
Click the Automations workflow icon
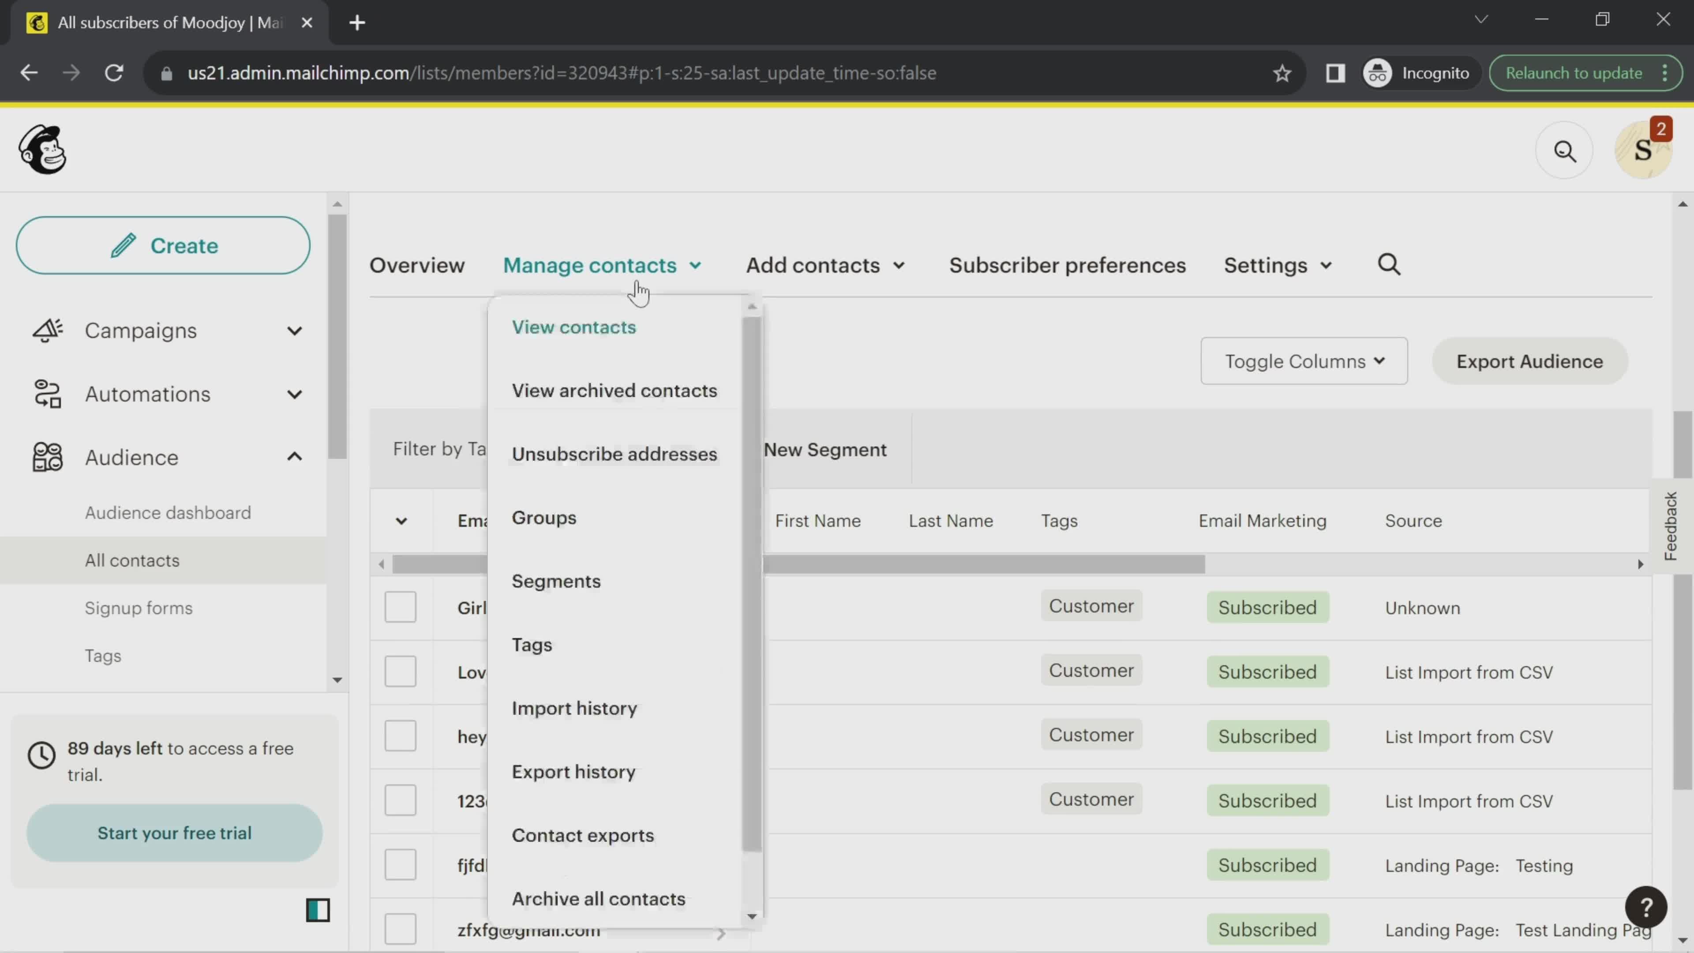coord(47,394)
